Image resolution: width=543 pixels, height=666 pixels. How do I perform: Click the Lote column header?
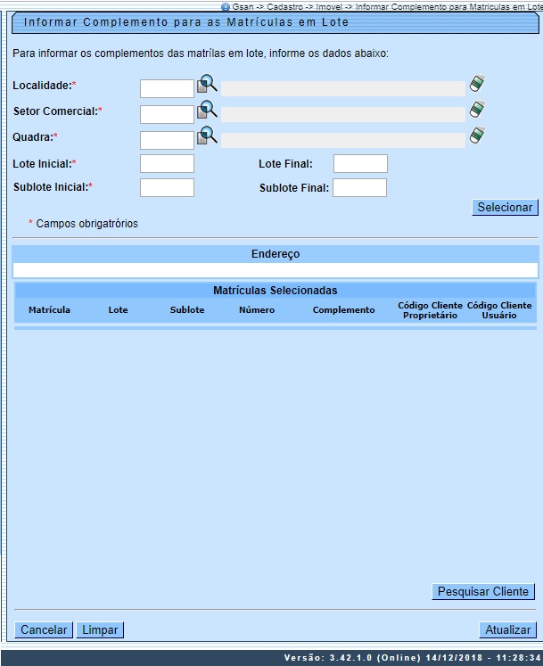[x=118, y=310]
